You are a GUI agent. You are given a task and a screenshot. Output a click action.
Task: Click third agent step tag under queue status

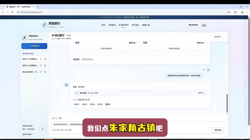tap(92, 104)
